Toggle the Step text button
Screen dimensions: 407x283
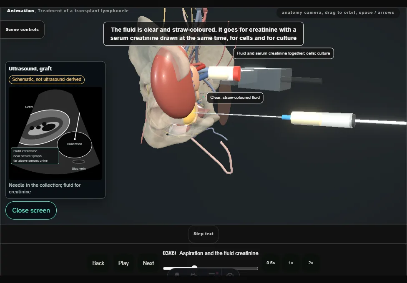tap(203, 234)
